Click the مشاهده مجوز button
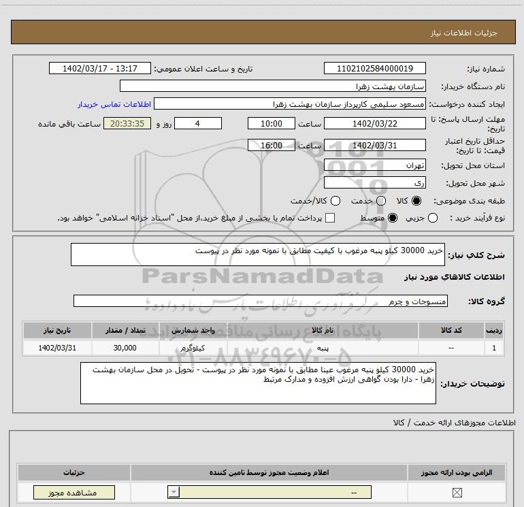The height and width of the screenshot is (507, 524). pos(74,492)
